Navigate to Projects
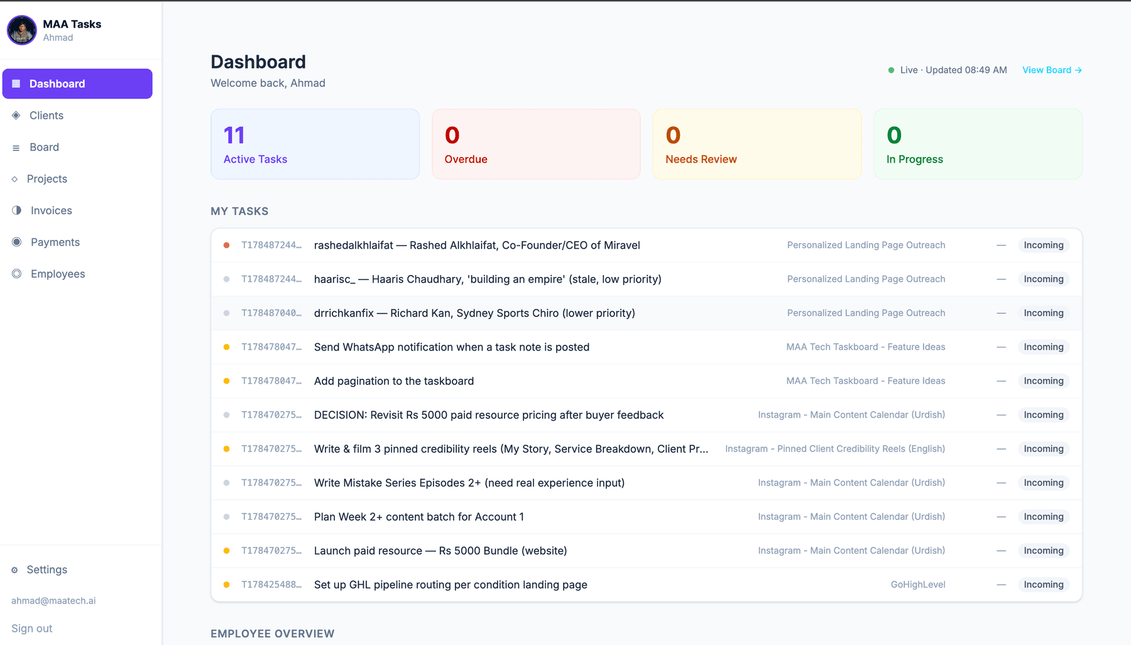 tap(77, 179)
